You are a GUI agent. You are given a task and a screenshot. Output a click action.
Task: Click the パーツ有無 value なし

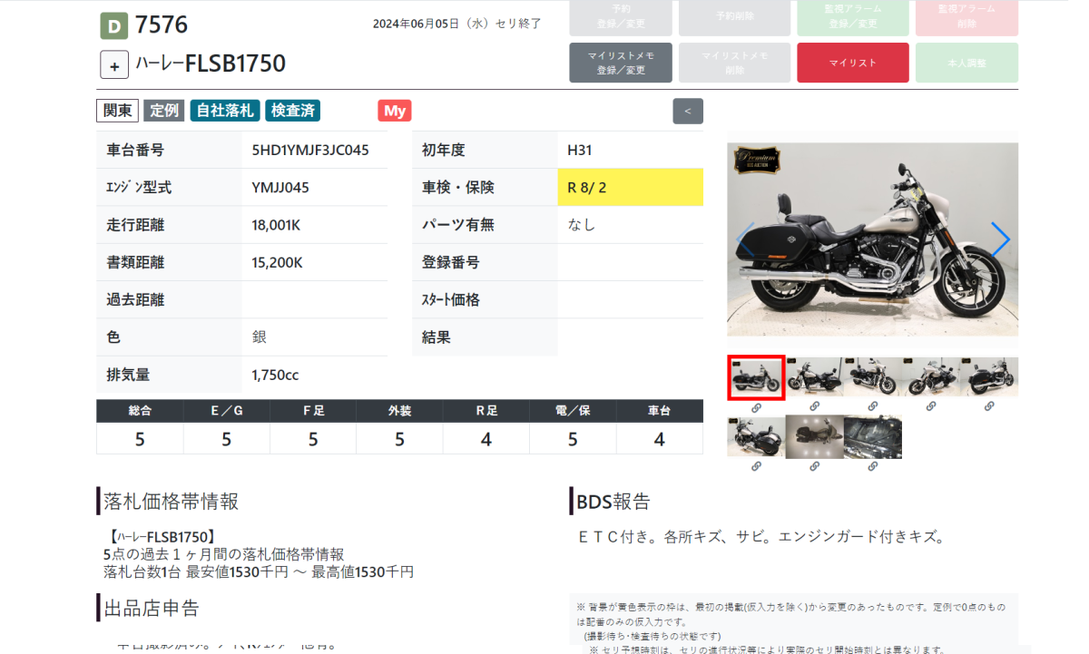[x=581, y=225]
